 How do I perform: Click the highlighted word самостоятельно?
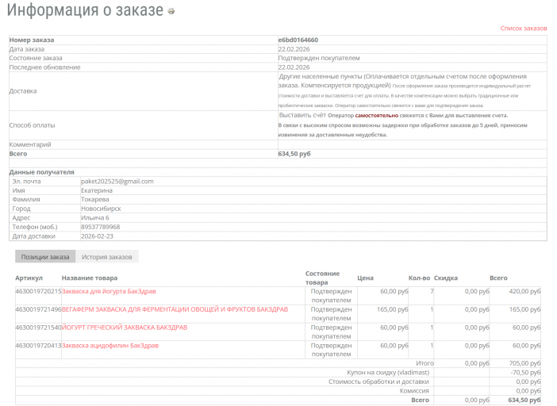(377, 116)
